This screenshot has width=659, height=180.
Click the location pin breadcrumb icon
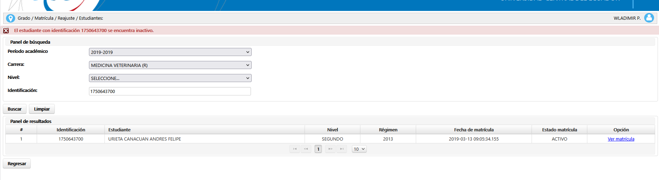(x=11, y=18)
